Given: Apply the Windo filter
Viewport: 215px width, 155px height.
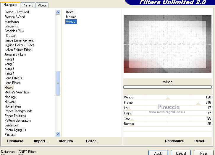Looking at the screenshot, I should pyautogui.click(x=158, y=153).
